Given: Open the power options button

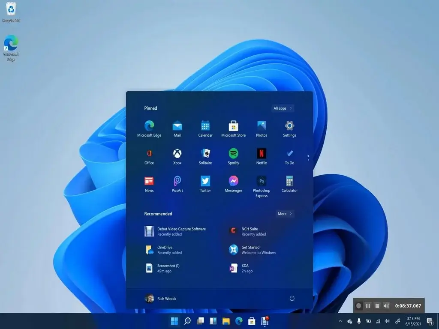Looking at the screenshot, I should click(292, 299).
